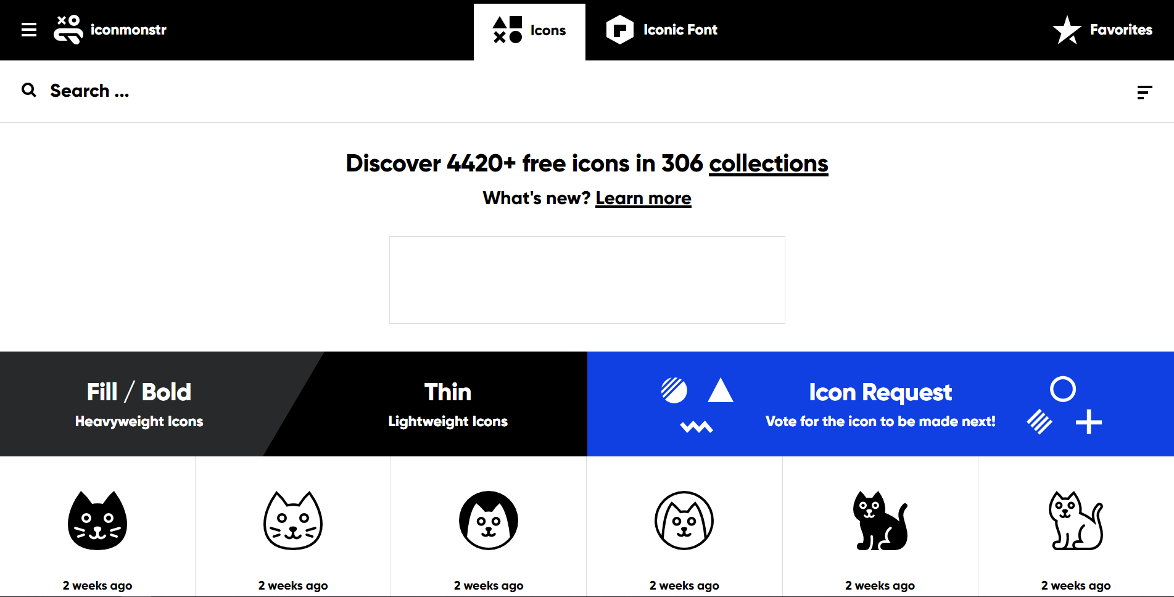The height and width of the screenshot is (597, 1174).
Task: Click the iconmonstr logo
Action: point(110,30)
